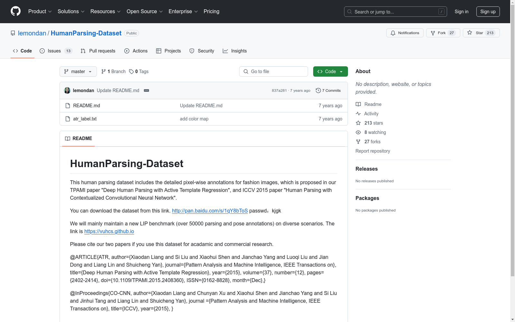This screenshot has width=515, height=322.
Task: Click the branch icon beside 1 Branch
Action: click(x=104, y=71)
